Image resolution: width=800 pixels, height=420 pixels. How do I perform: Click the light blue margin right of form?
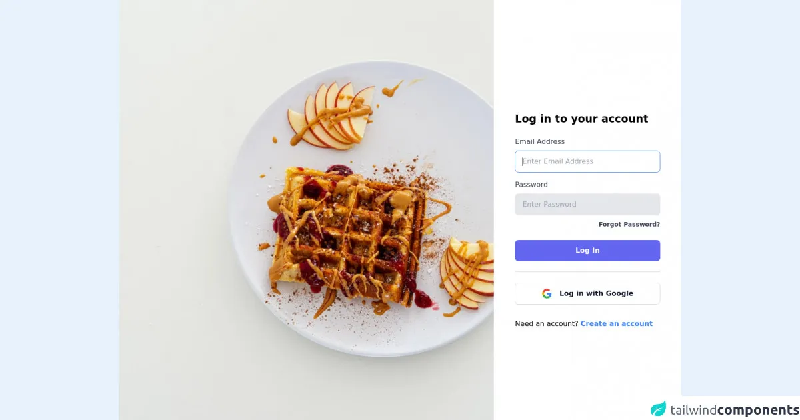pyautogui.click(x=740, y=200)
